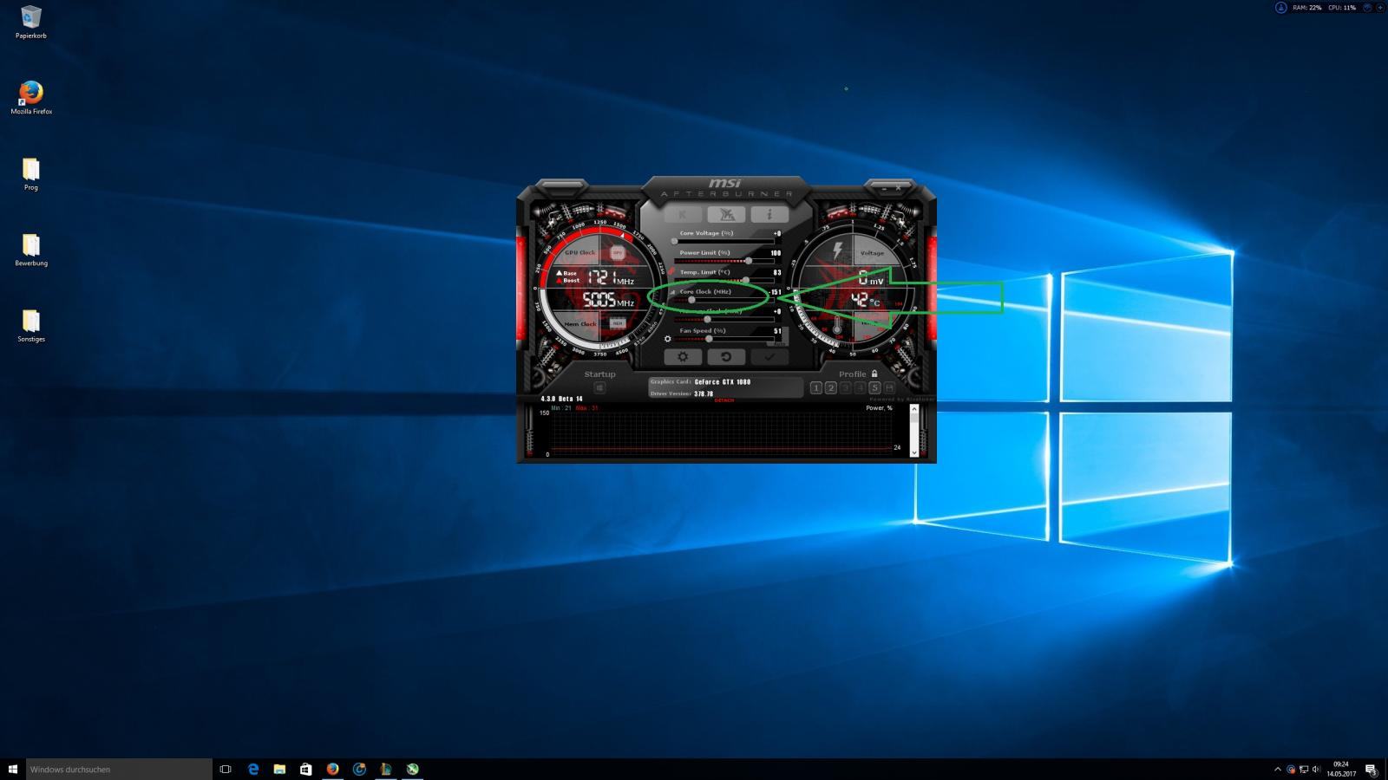Click the GeForce GTX 1080 graphics card text
The image size is (1388, 780).
tap(723, 382)
